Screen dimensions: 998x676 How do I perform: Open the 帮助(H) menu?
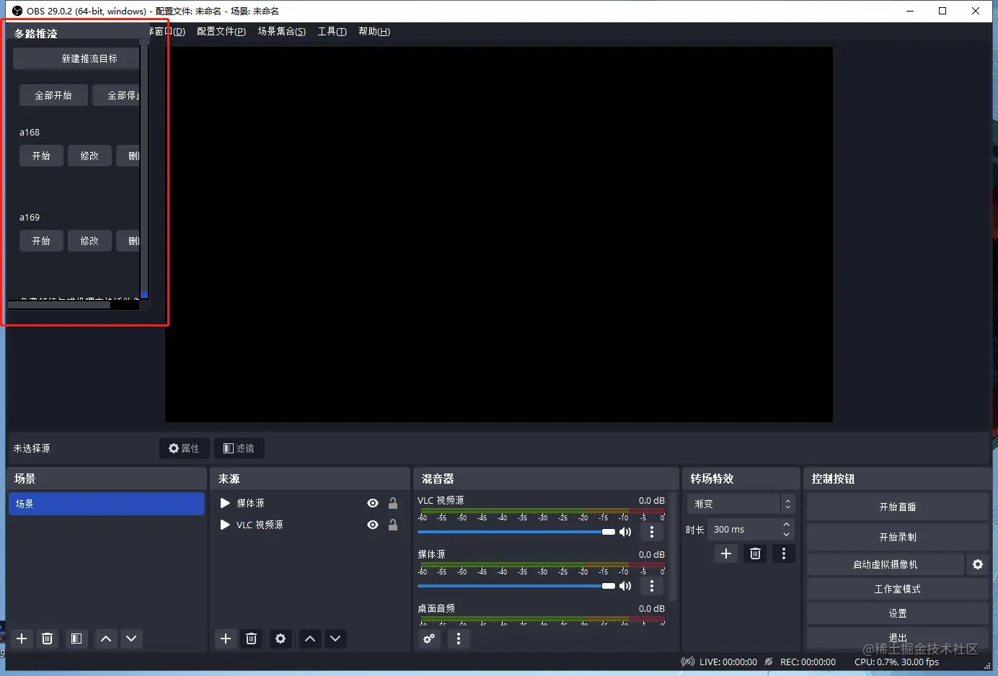(x=374, y=31)
